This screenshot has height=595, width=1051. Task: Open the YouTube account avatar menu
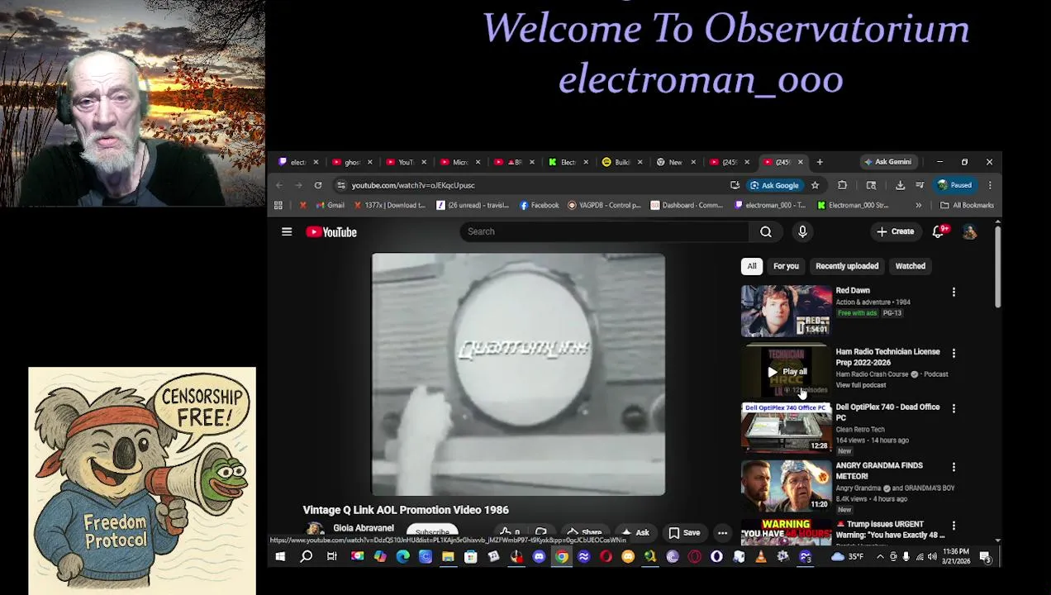coord(969,232)
